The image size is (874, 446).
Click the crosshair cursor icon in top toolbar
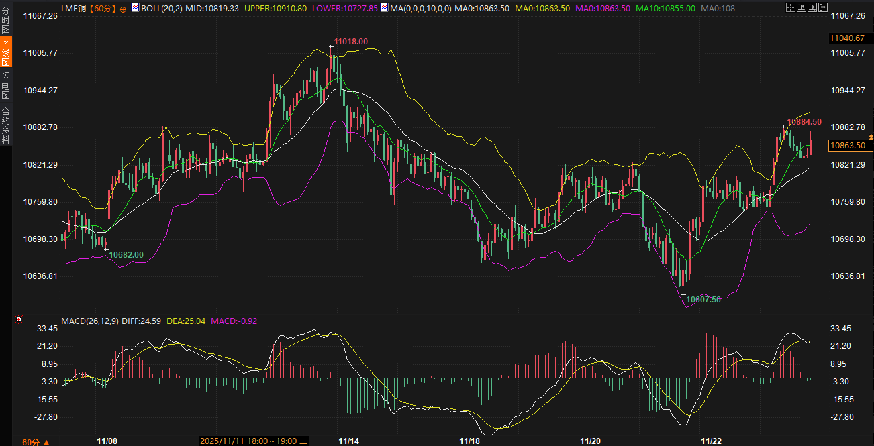(791, 8)
